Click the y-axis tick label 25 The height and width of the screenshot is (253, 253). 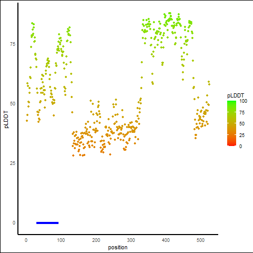(13, 163)
